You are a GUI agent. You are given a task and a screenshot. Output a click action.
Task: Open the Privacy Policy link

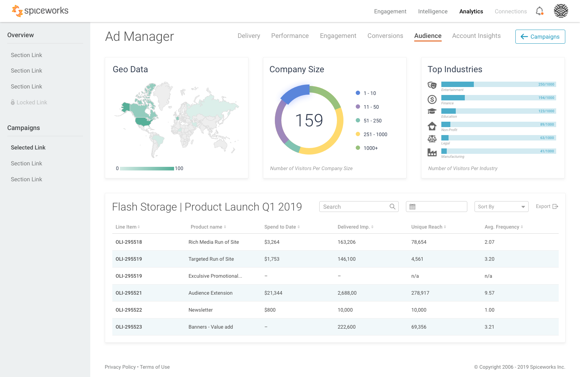click(120, 367)
